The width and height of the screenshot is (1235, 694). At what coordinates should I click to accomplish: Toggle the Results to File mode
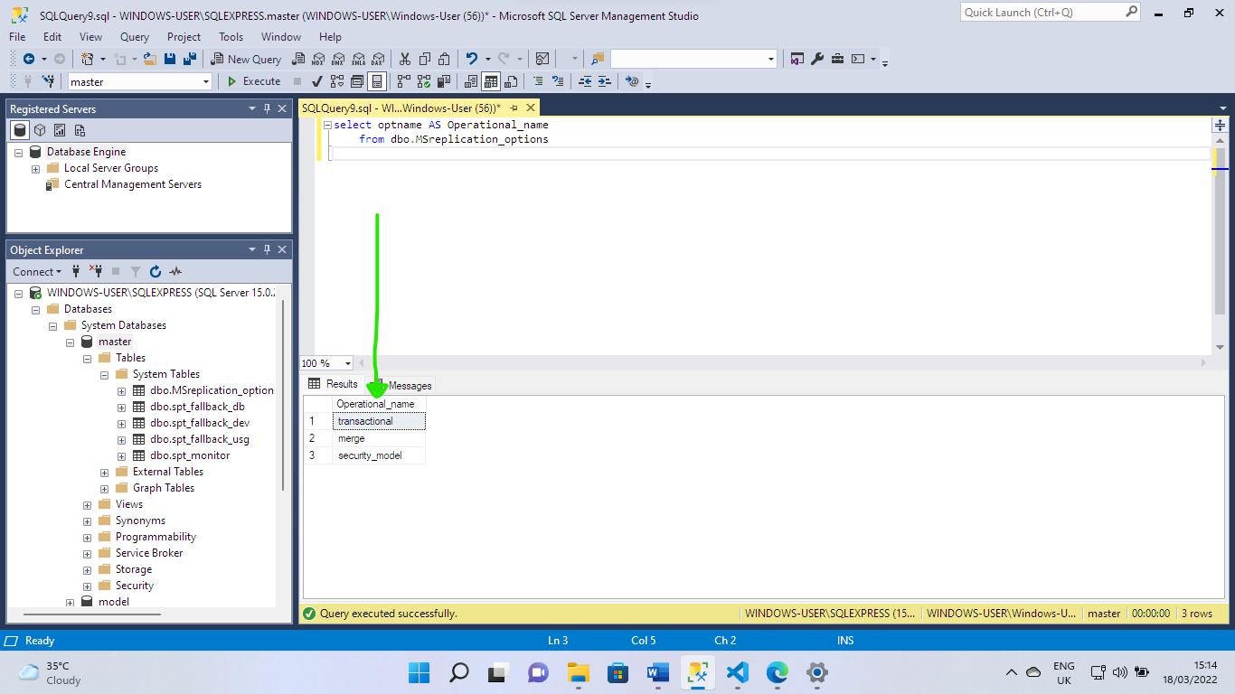(x=511, y=81)
